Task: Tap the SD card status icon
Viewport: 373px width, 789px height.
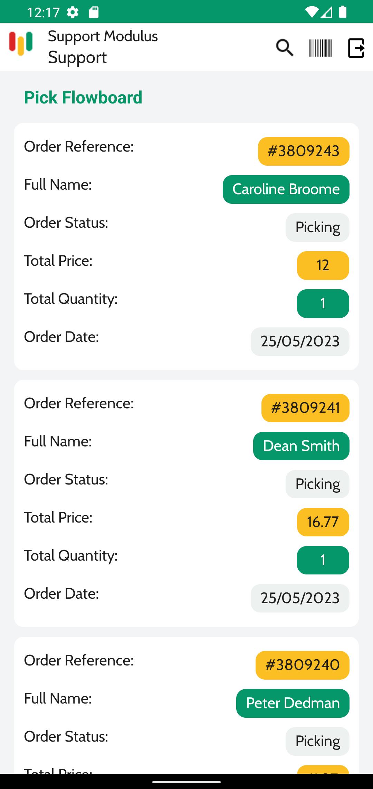Action: tap(94, 12)
